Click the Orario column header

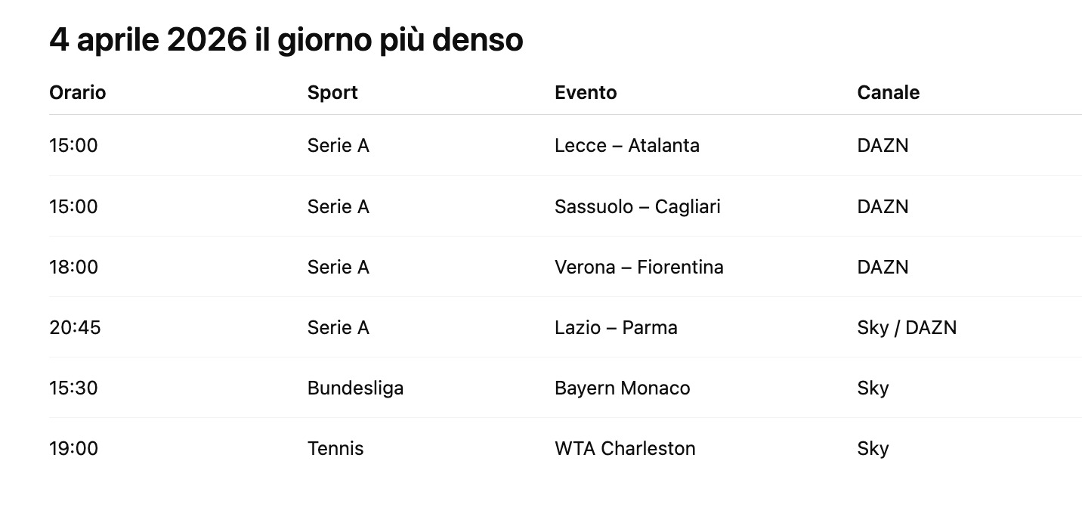78,92
